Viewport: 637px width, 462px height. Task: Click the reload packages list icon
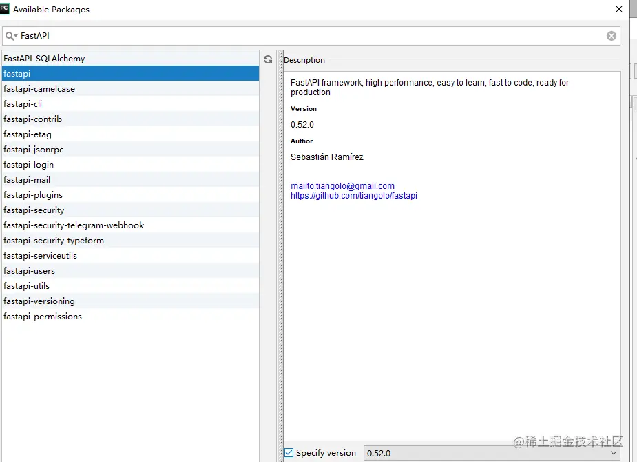pos(268,59)
